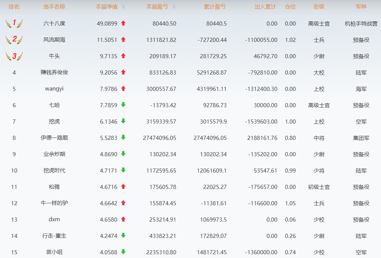Click the rank 1 winged badge
Image resolution: width=381 pixels, height=258 pixels.
(x=14, y=23)
